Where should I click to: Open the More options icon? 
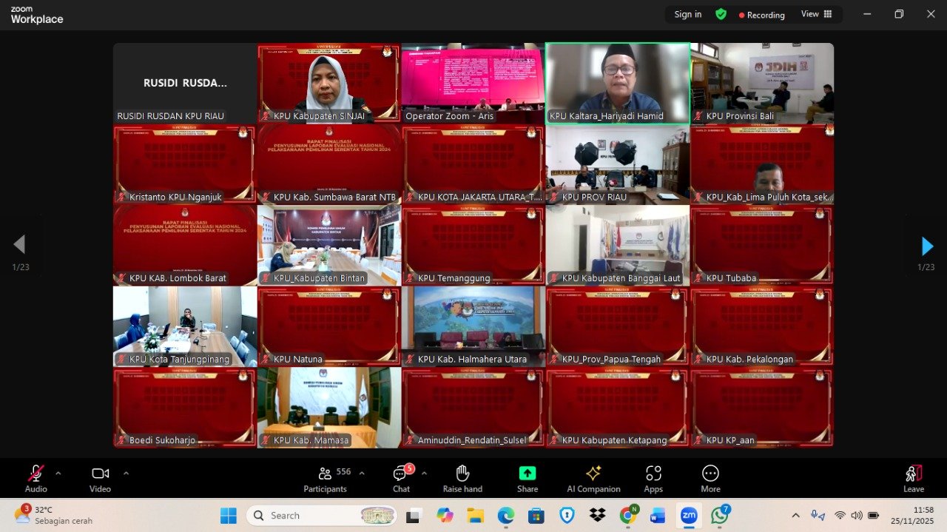pos(710,474)
